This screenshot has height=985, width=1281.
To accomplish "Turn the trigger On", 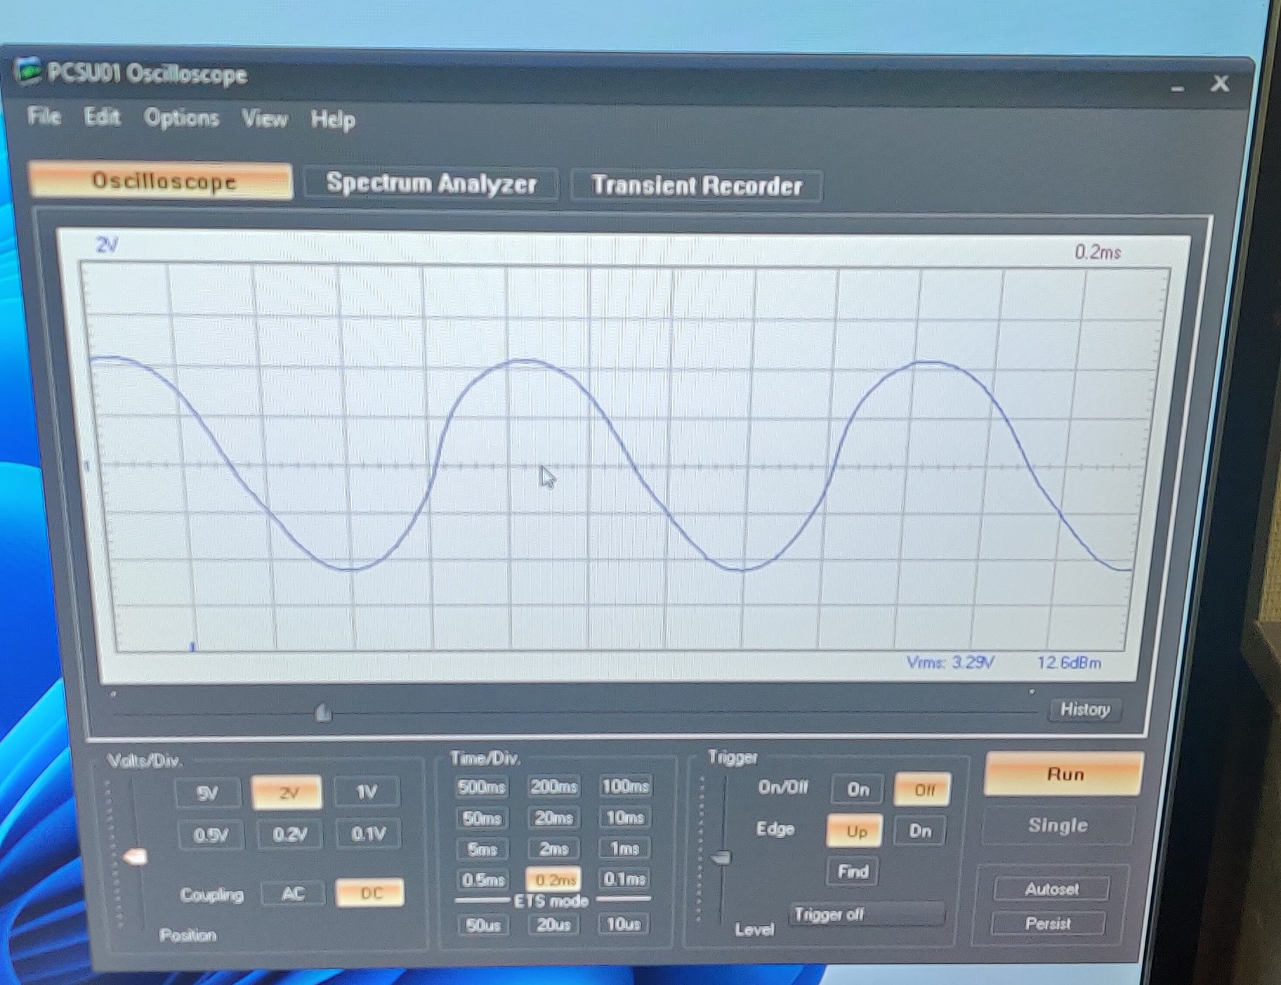I will 858,790.
